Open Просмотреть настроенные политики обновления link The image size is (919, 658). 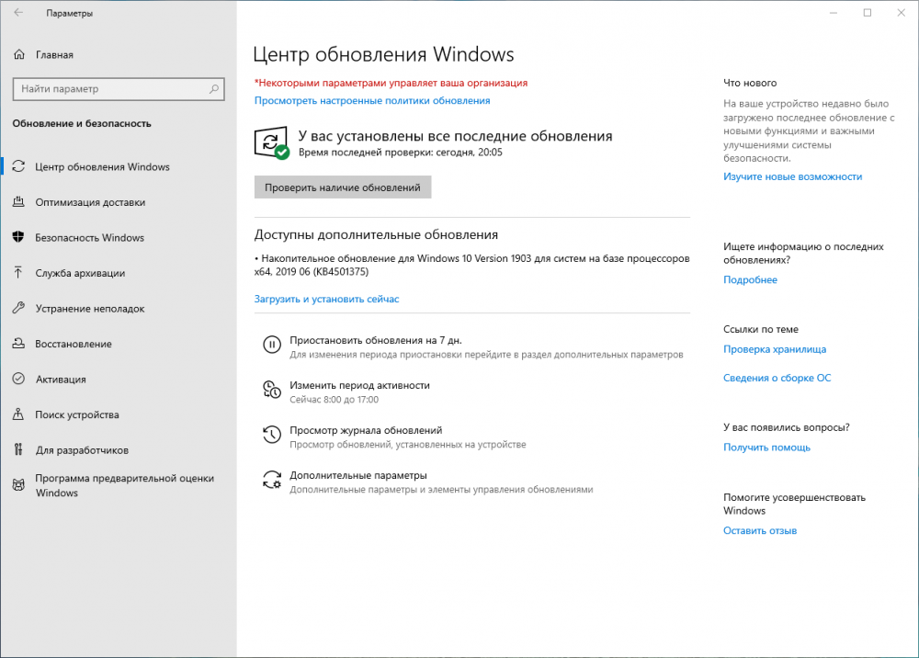tap(372, 101)
